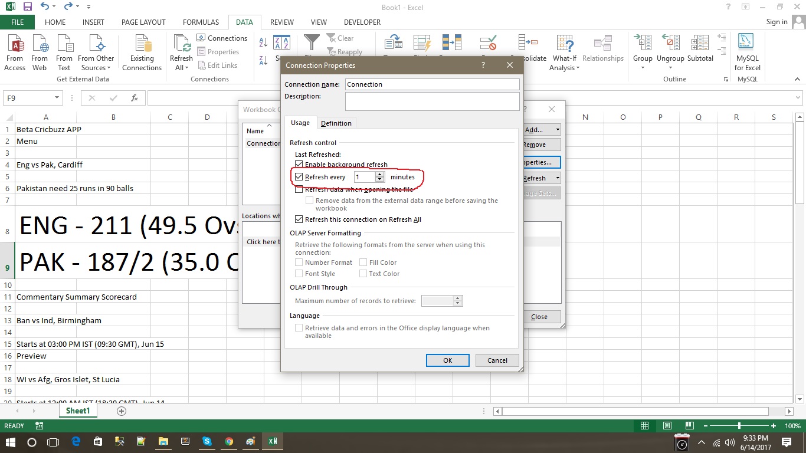806x453 pixels.
Task: Open help for Connection Properties dialog
Action: click(x=484, y=65)
